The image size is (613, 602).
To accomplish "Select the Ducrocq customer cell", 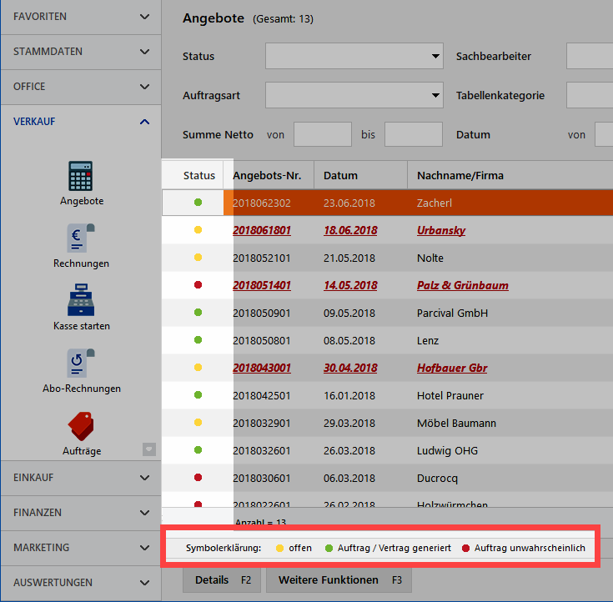I will [437, 479].
